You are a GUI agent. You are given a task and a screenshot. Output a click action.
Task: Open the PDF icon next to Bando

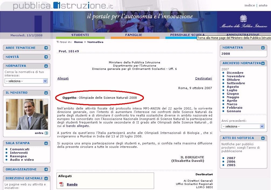(x=61, y=184)
